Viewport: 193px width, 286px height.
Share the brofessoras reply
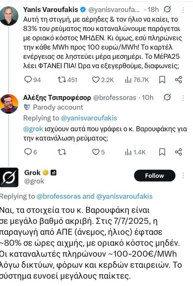click(178, 152)
